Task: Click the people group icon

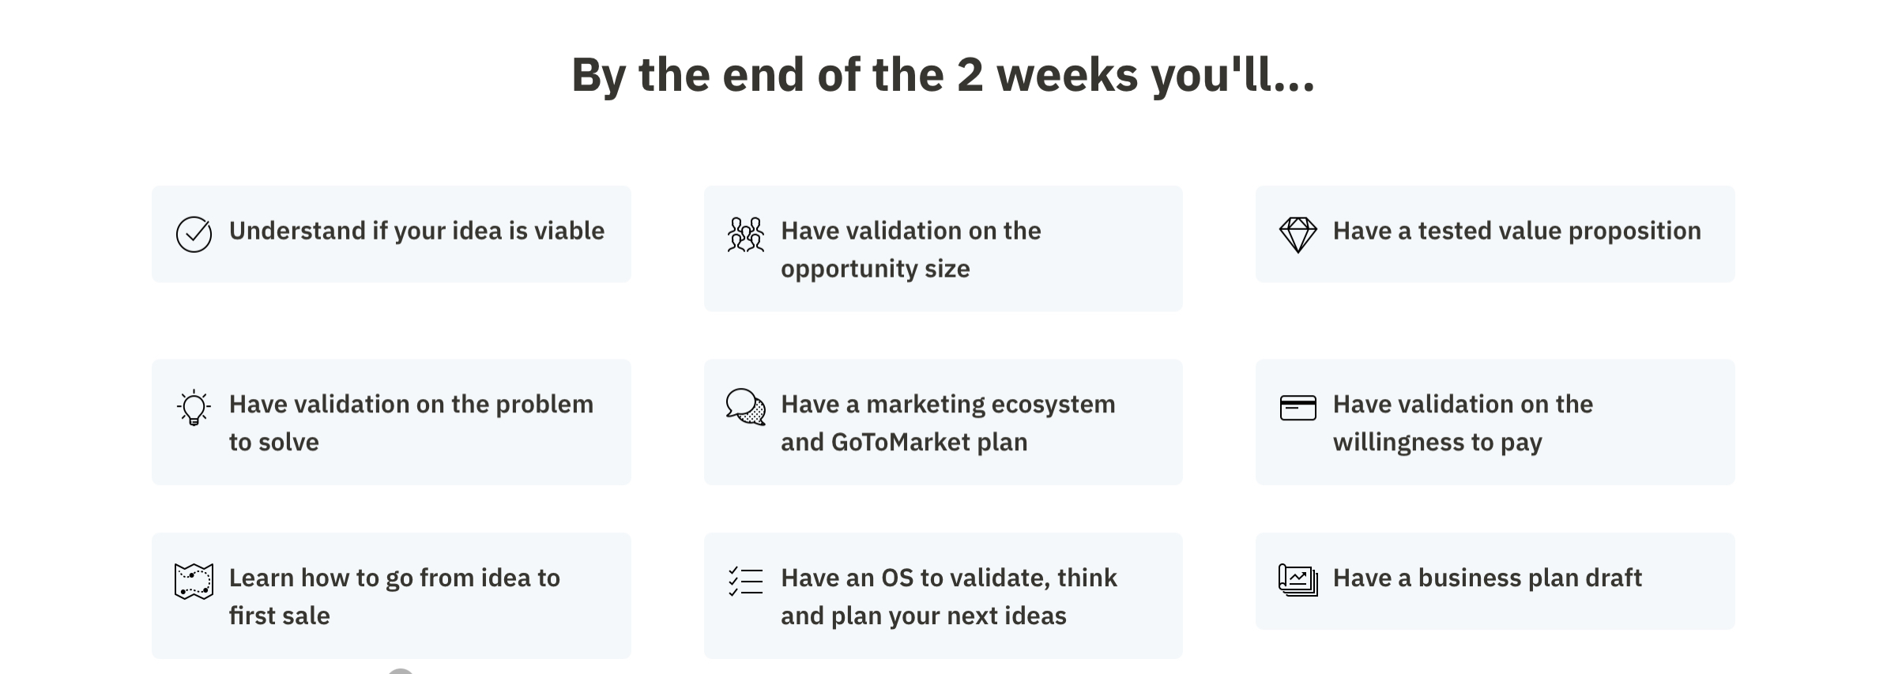Action: point(745,235)
